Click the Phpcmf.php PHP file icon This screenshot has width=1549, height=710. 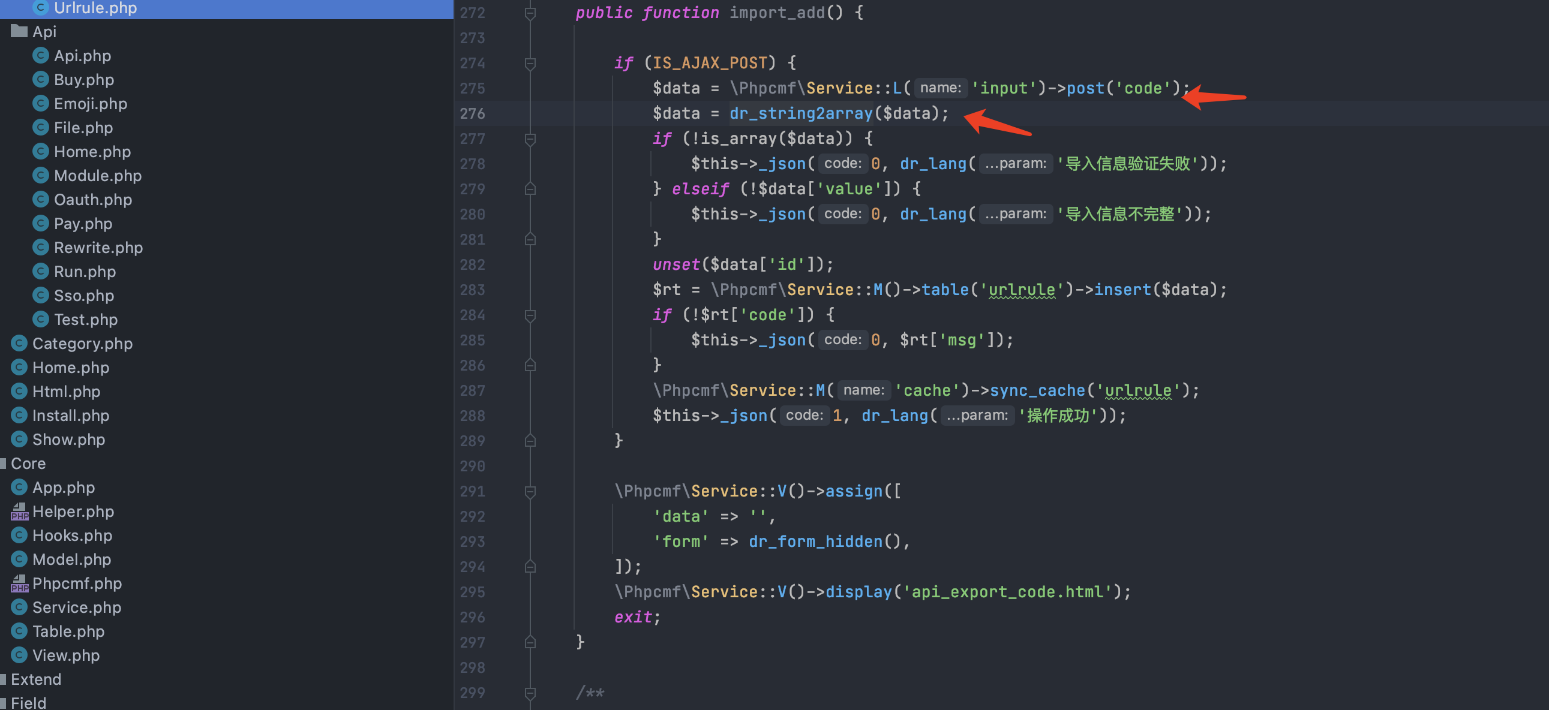(x=19, y=583)
